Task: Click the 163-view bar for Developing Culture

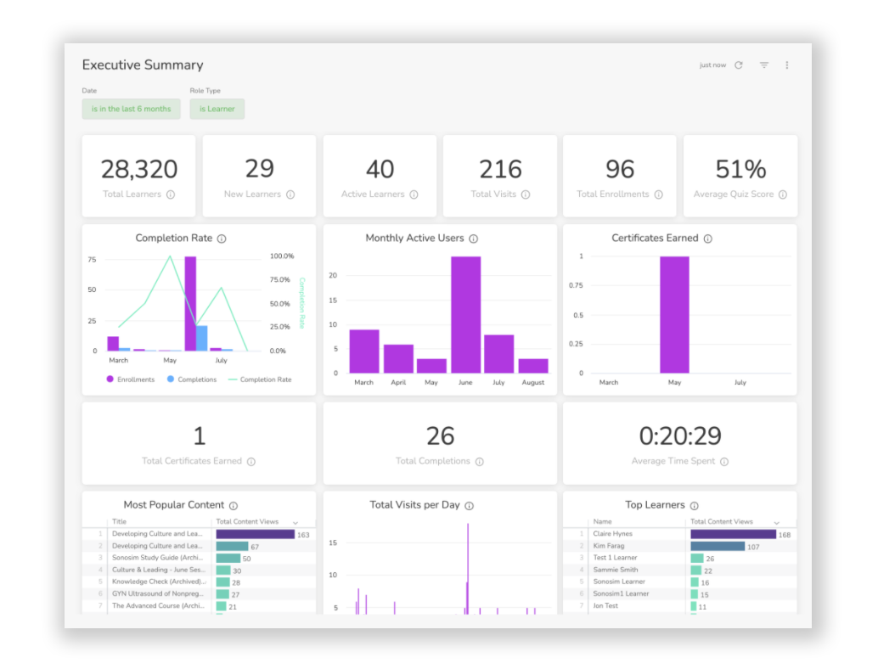Action: click(x=256, y=534)
